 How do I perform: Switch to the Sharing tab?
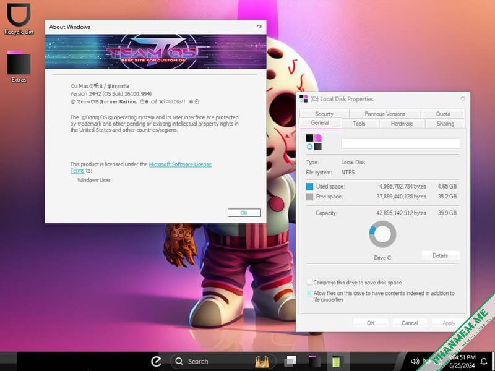coord(445,124)
